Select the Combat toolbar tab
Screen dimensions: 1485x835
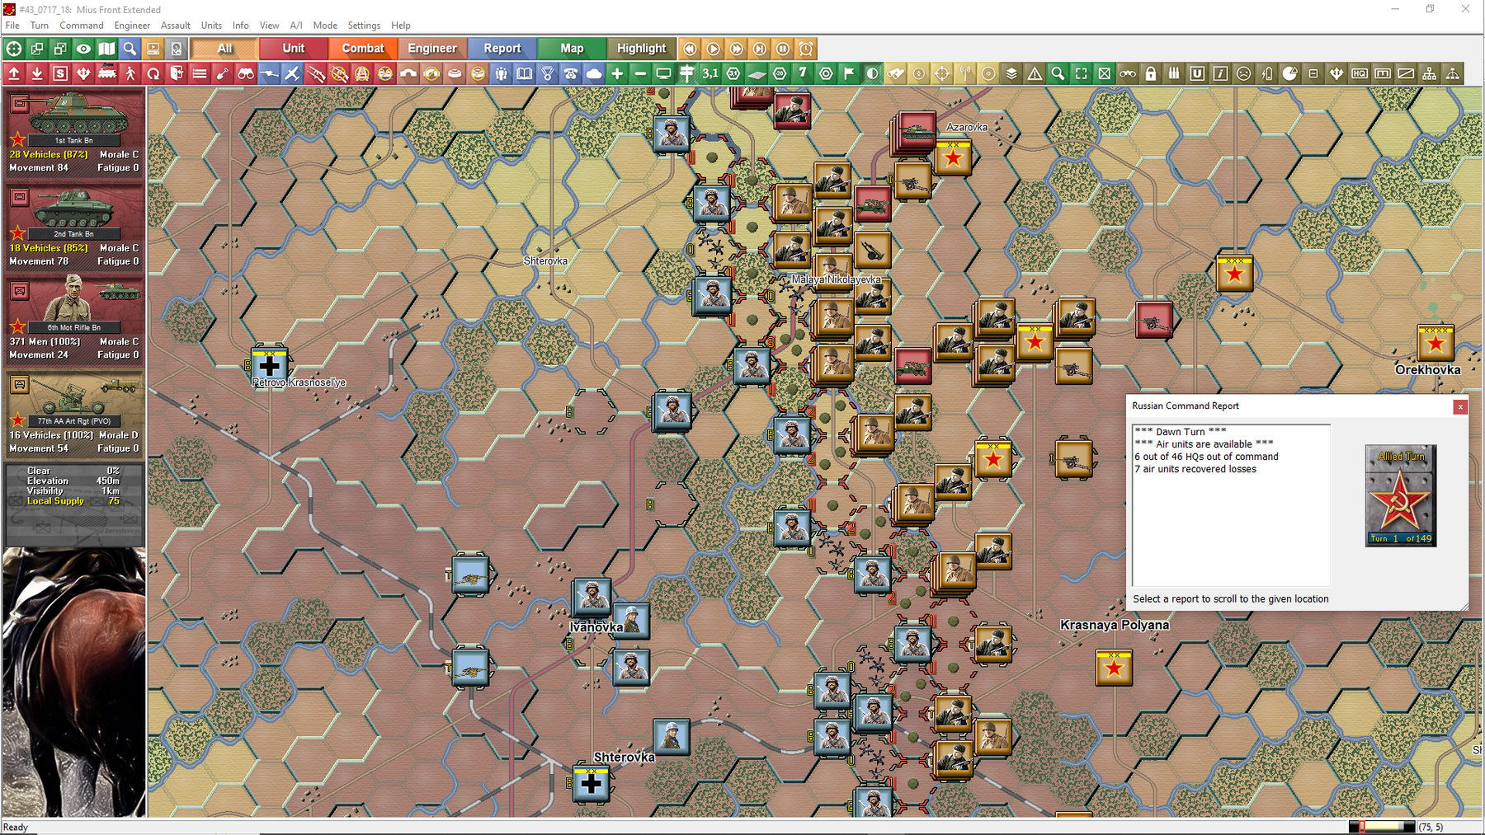coord(363,49)
